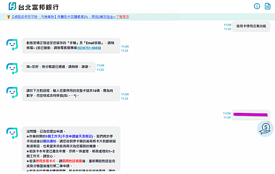Click the red 關閉對話視窗 text
This screenshot has height=174, width=275.
pyautogui.click(x=72, y=161)
